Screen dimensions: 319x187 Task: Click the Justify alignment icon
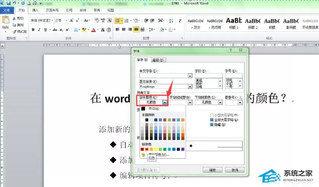[x=136, y=30]
